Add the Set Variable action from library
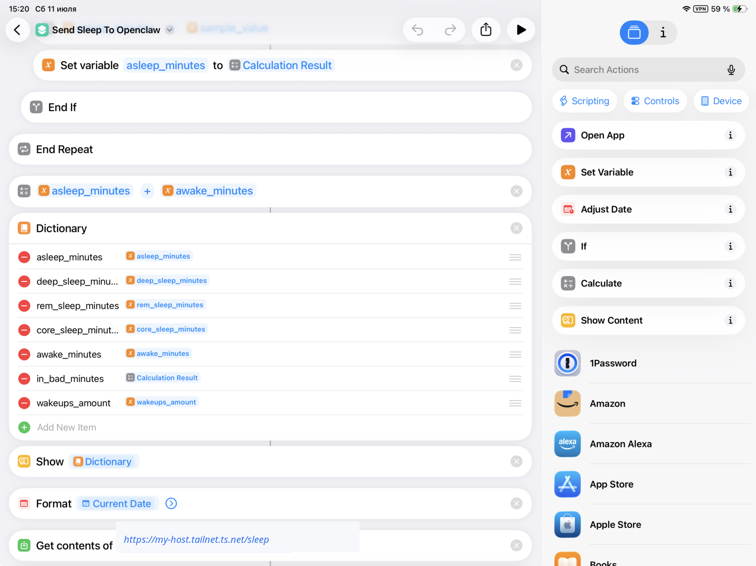This screenshot has height=566, width=756. tap(648, 172)
